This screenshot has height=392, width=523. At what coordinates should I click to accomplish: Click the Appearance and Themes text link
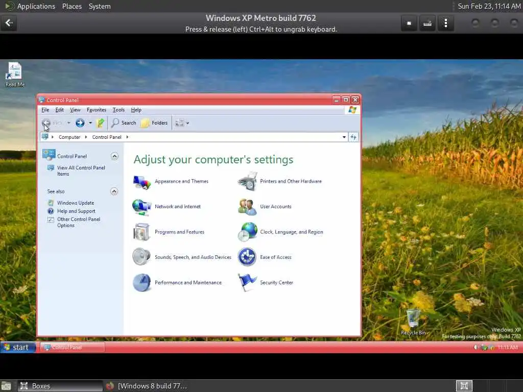coord(181,181)
